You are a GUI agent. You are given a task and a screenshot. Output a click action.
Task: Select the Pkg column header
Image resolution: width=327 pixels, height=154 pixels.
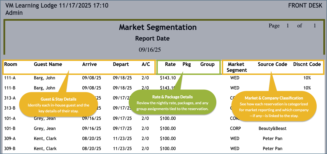click(x=187, y=64)
